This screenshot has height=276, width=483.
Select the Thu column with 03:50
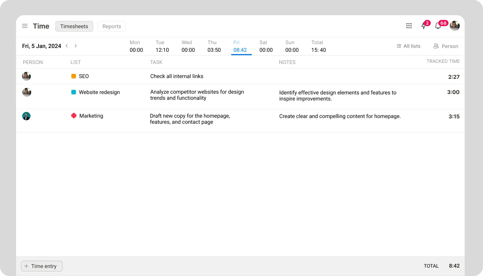[214, 46]
